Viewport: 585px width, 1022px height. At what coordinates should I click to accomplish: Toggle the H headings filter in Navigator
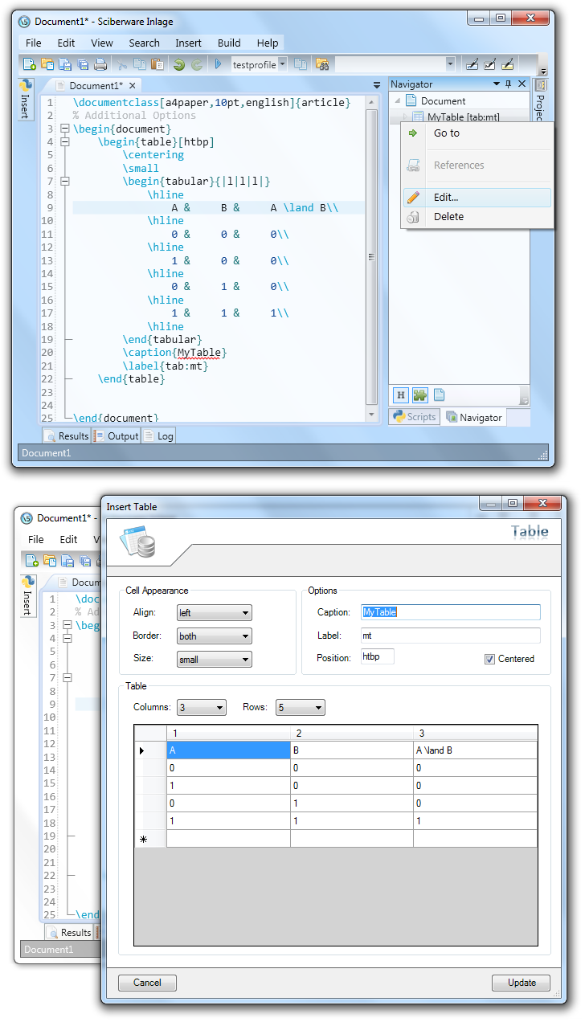click(x=399, y=394)
